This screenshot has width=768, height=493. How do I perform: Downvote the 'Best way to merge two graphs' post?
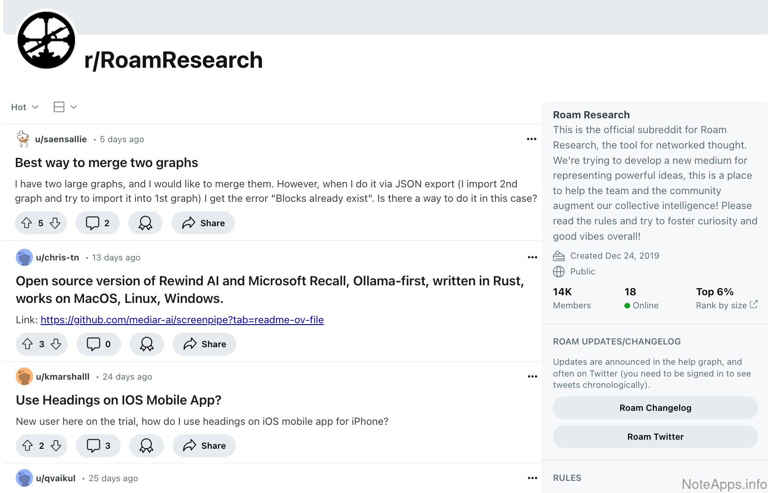(x=55, y=223)
